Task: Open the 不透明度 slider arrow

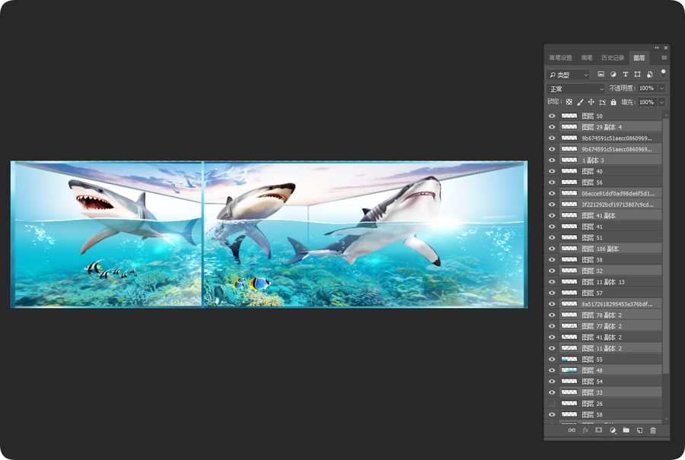Action: (662, 89)
